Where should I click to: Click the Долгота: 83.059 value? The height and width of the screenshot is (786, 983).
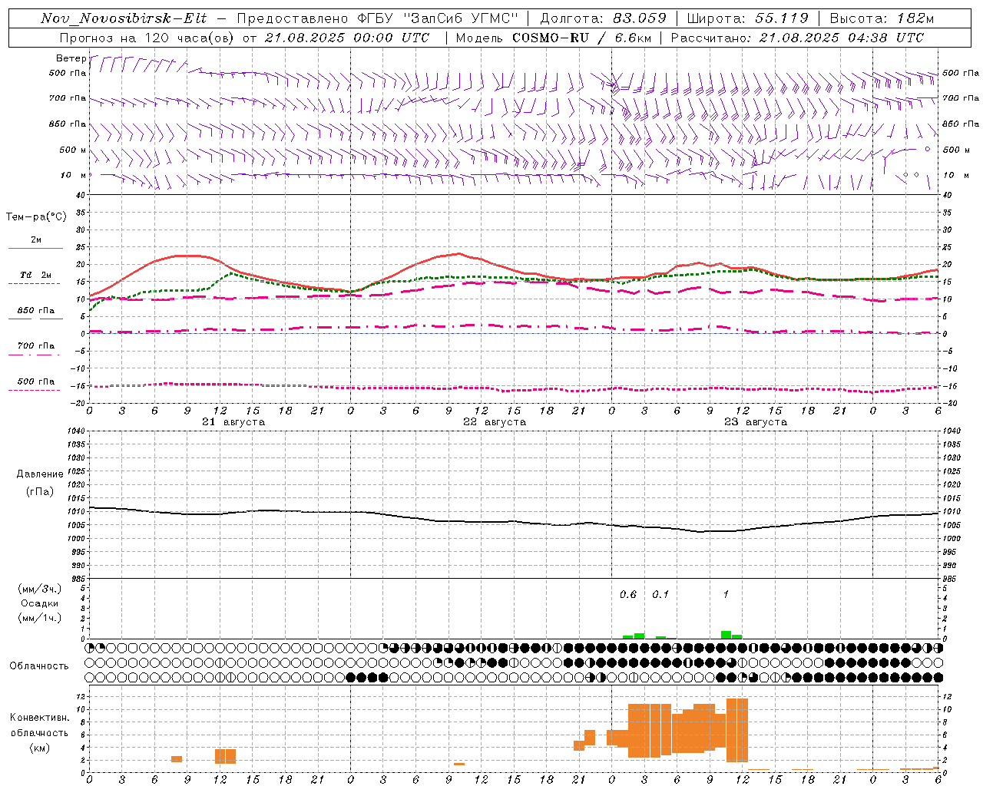[604, 18]
